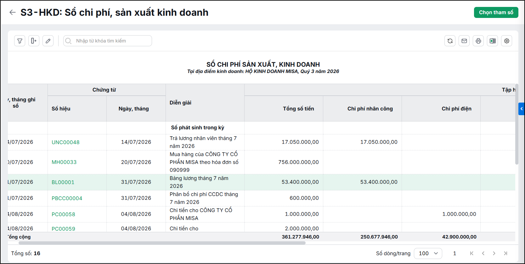This screenshot has height=264, width=525.
Task: Export the report to Excel
Action: (x=493, y=41)
